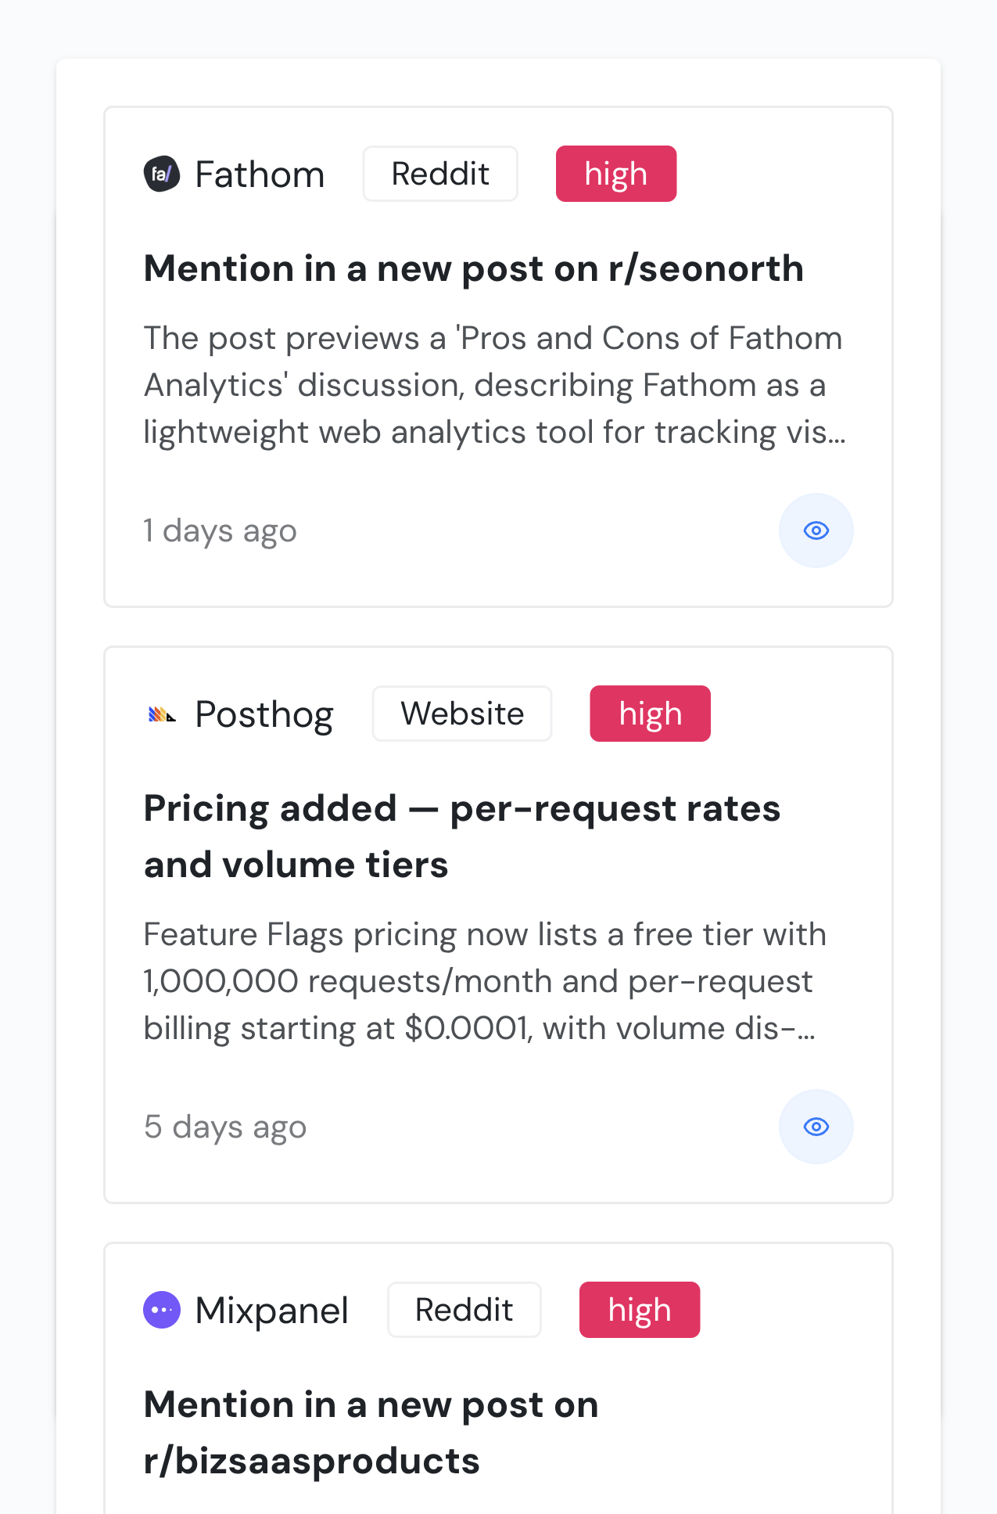Expand the truncated Fathom Analytics description

[x=494, y=385]
